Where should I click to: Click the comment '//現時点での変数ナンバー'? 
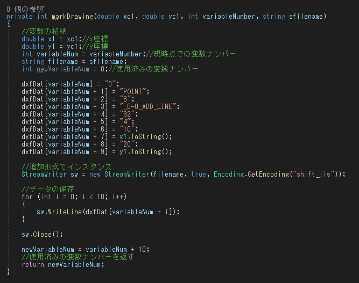[191, 54]
